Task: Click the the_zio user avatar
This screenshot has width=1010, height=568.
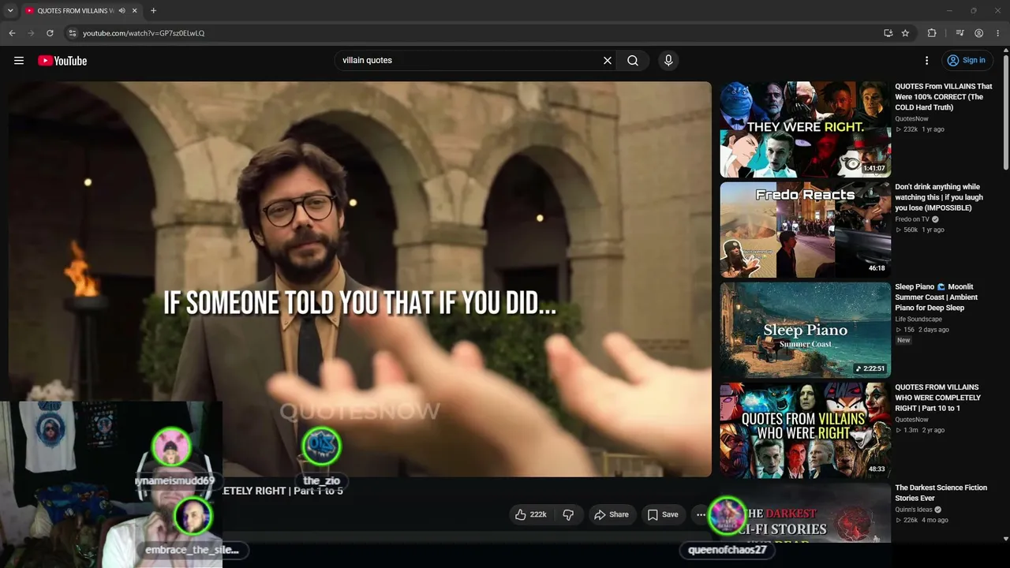Action: [322, 447]
